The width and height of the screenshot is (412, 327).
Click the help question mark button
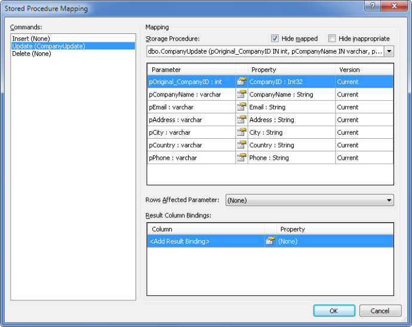372,6
